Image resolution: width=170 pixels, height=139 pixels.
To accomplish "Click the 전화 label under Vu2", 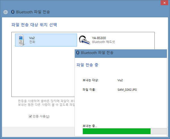I will [x=32, y=42].
